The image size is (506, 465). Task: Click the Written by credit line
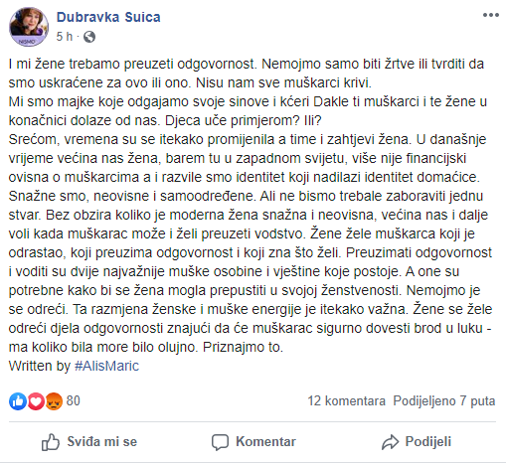coord(74,366)
